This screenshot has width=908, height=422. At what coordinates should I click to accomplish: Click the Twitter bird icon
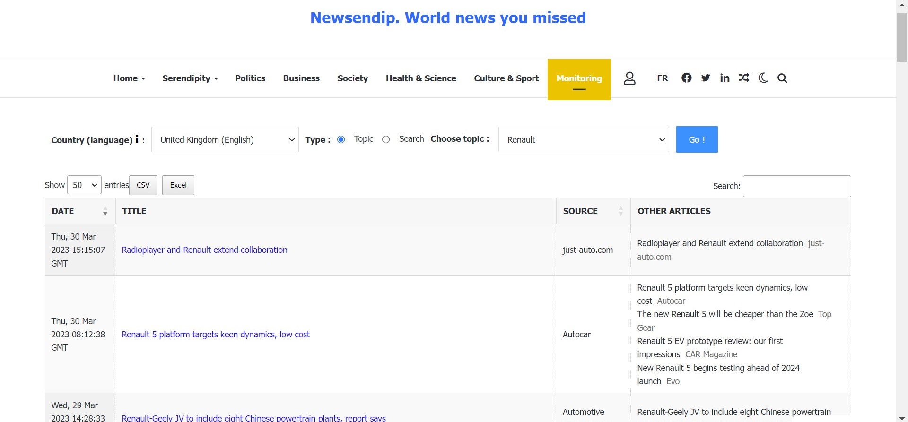click(x=706, y=78)
